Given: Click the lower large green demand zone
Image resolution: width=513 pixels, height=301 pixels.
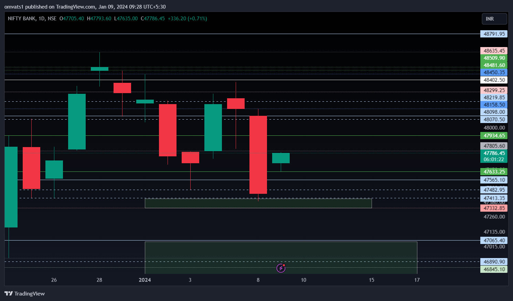Looking at the screenshot, I should pyautogui.click(x=281, y=258).
